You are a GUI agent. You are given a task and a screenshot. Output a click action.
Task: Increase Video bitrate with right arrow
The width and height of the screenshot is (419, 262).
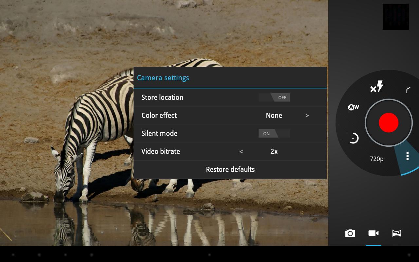click(x=307, y=151)
